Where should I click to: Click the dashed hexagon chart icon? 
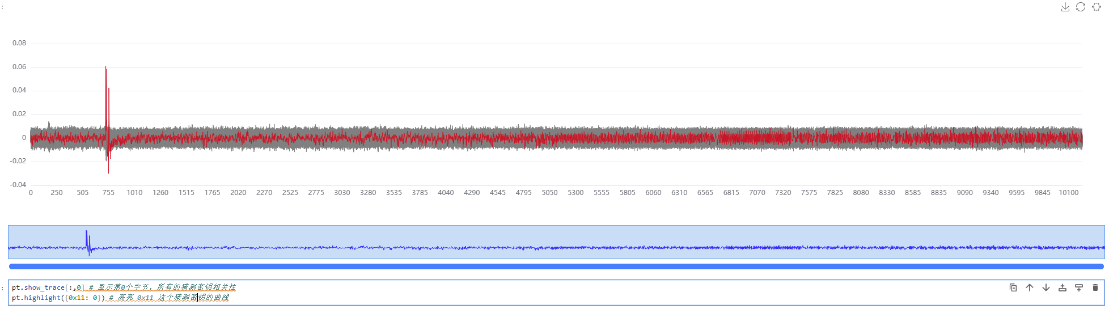(1097, 7)
